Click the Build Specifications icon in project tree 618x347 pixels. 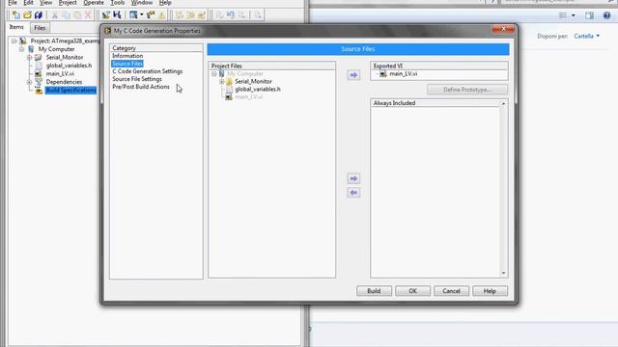click(39, 90)
